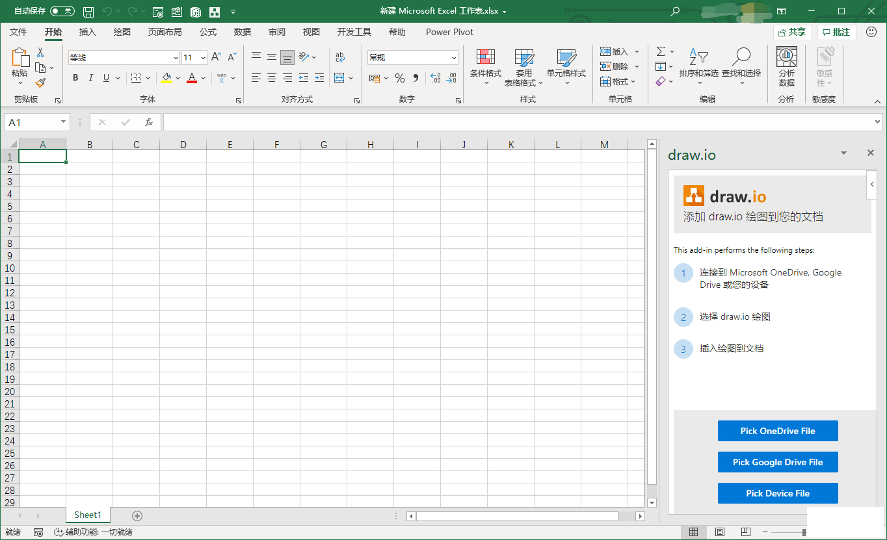This screenshot has height=540, width=887.
Task: Switch to the Formulas tab
Action: coord(208,32)
